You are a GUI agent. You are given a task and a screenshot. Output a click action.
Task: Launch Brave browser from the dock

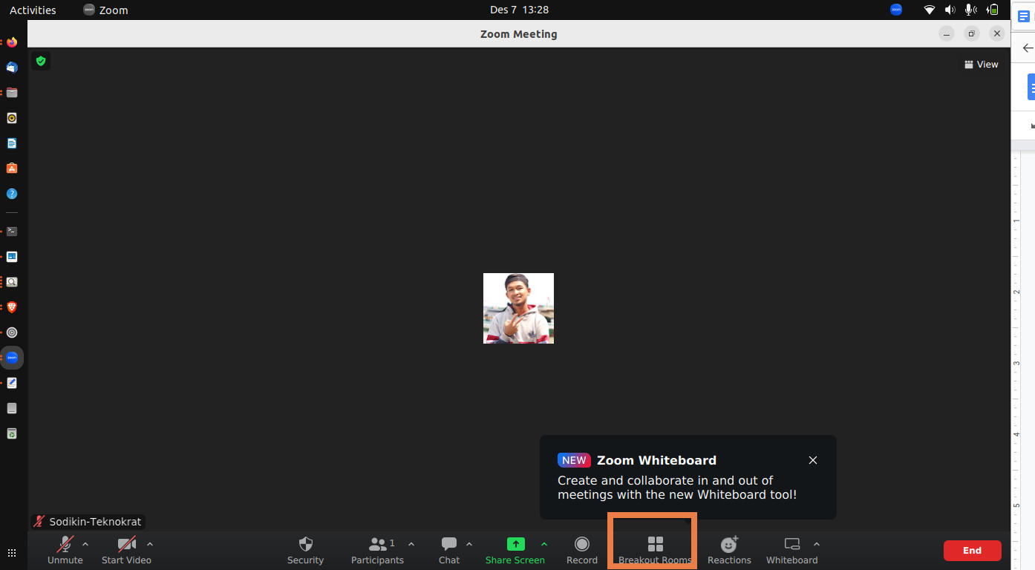[x=12, y=307]
